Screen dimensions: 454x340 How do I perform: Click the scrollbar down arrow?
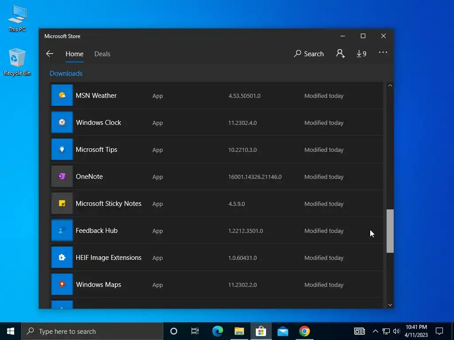click(x=390, y=305)
